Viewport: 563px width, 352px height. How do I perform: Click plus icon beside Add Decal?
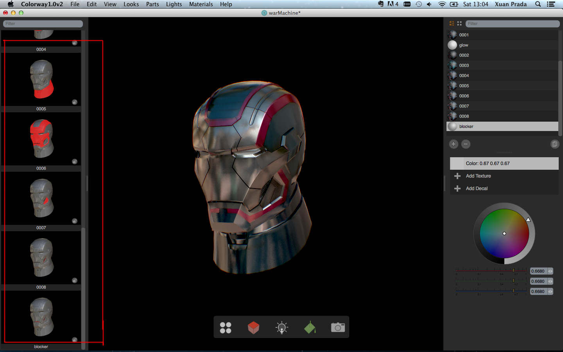click(x=457, y=189)
